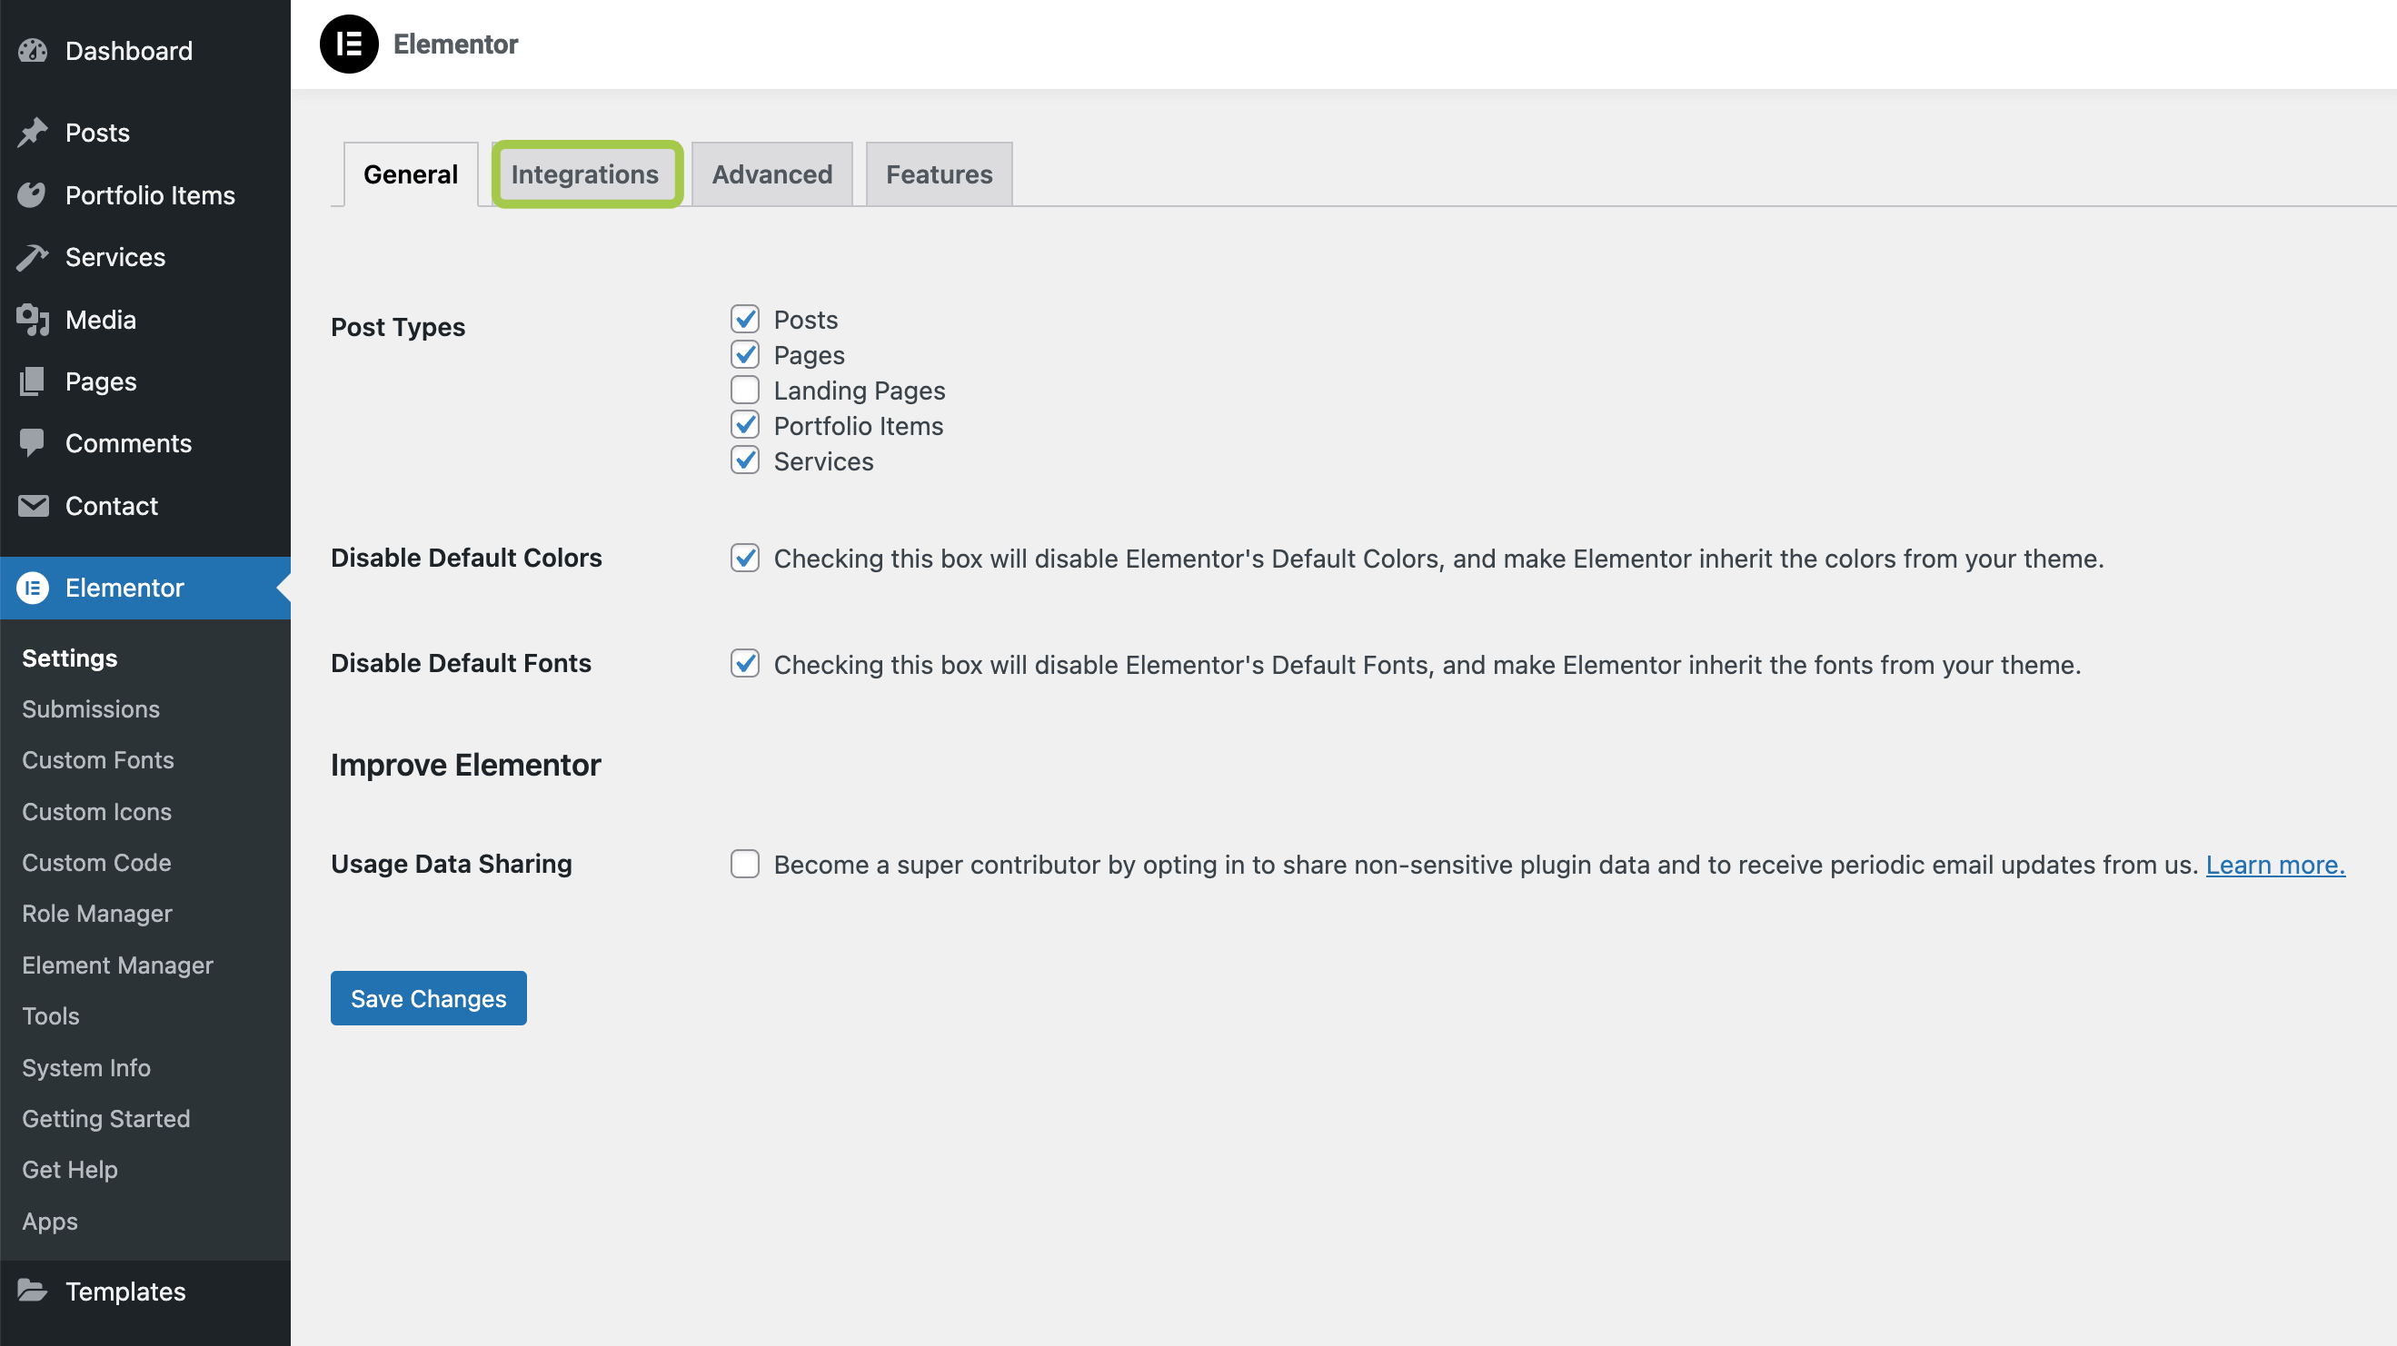Image resolution: width=2397 pixels, height=1346 pixels.
Task: Go to Custom Fonts submenu item
Action: (98, 759)
